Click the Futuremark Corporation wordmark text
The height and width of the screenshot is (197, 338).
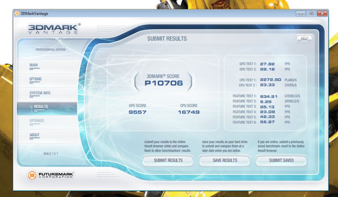56,175
